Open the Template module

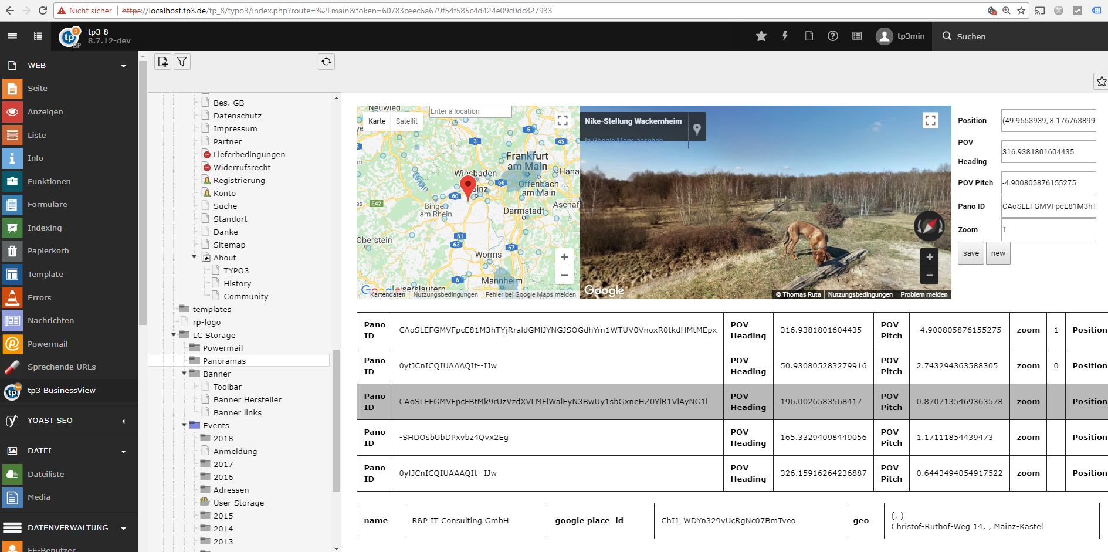pyautogui.click(x=45, y=275)
